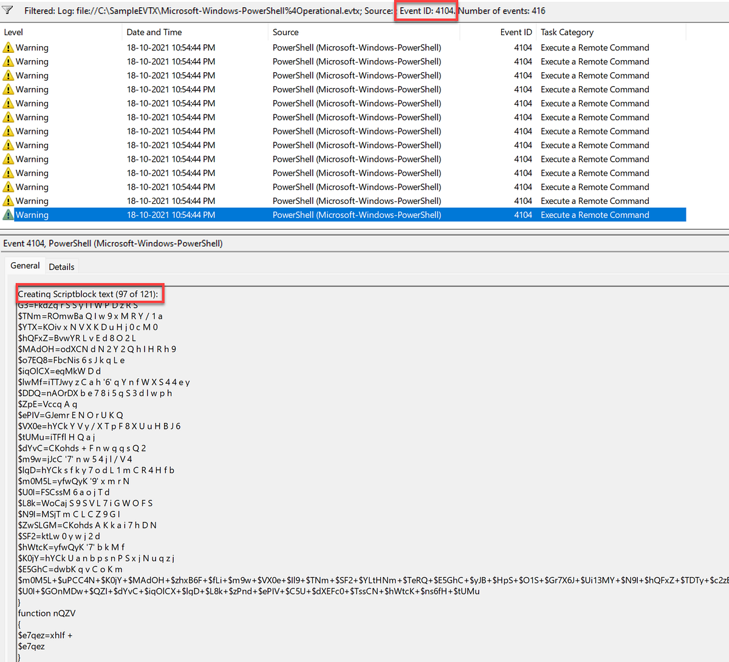This screenshot has height=662, width=729.
Task: Click the warning icon on the first event row
Action: click(9, 47)
